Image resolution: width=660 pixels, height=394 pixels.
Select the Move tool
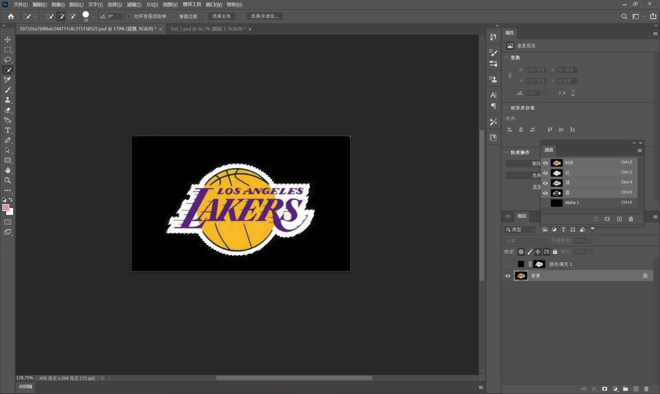7,40
